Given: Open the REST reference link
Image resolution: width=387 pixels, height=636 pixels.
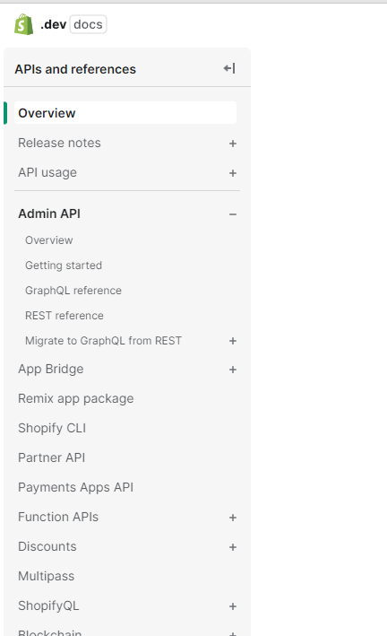Looking at the screenshot, I should (64, 316).
